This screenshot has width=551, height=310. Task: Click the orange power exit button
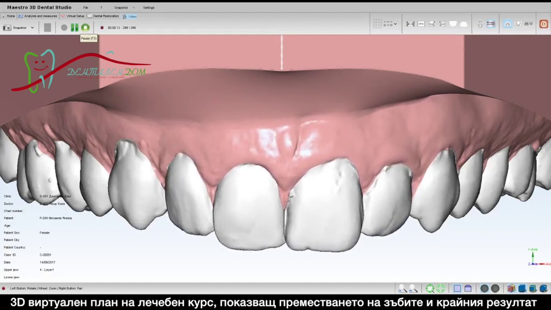pos(544,24)
